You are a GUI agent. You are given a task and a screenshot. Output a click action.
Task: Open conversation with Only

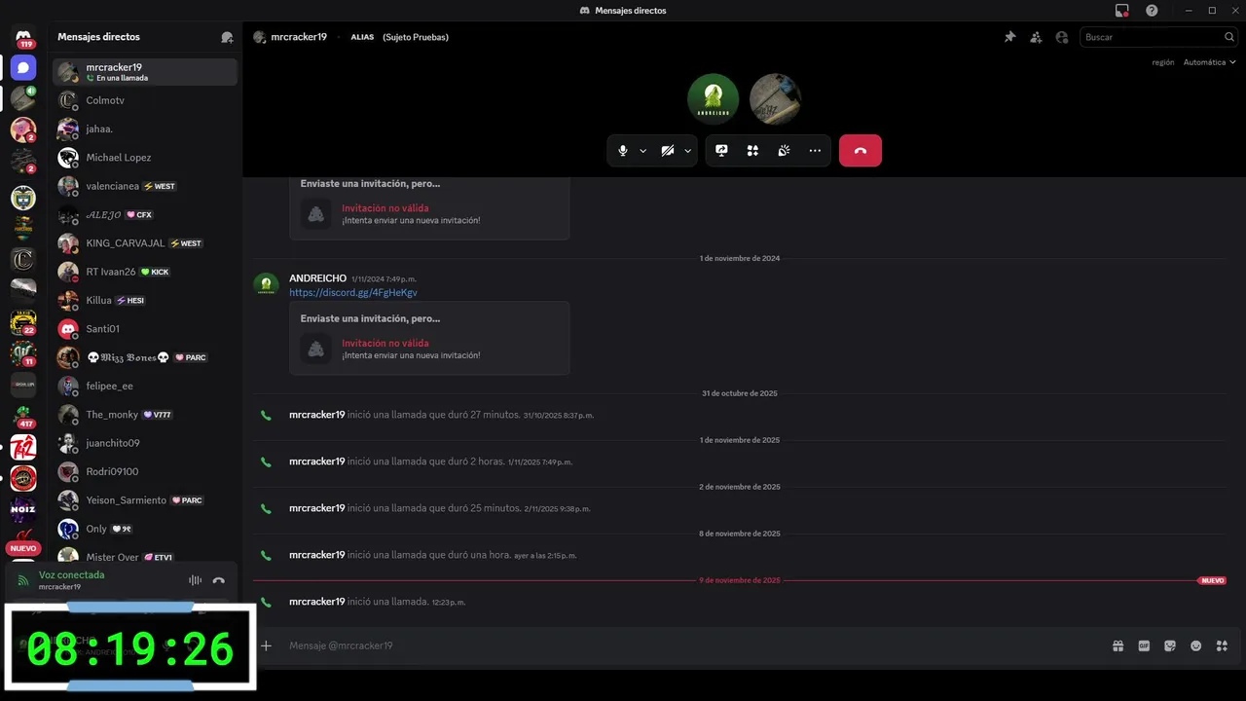pyautogui.click(x=145, y=529)
